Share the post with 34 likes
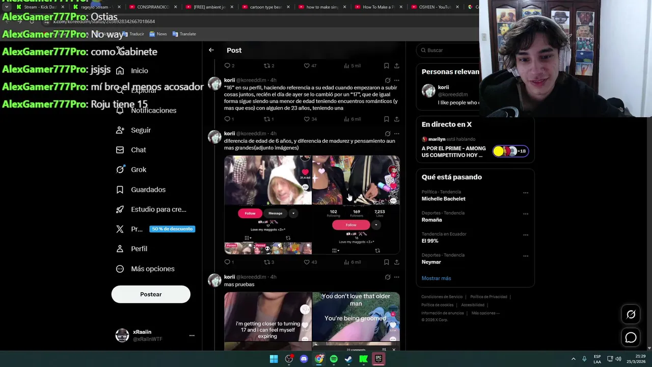 pos(397,119)
